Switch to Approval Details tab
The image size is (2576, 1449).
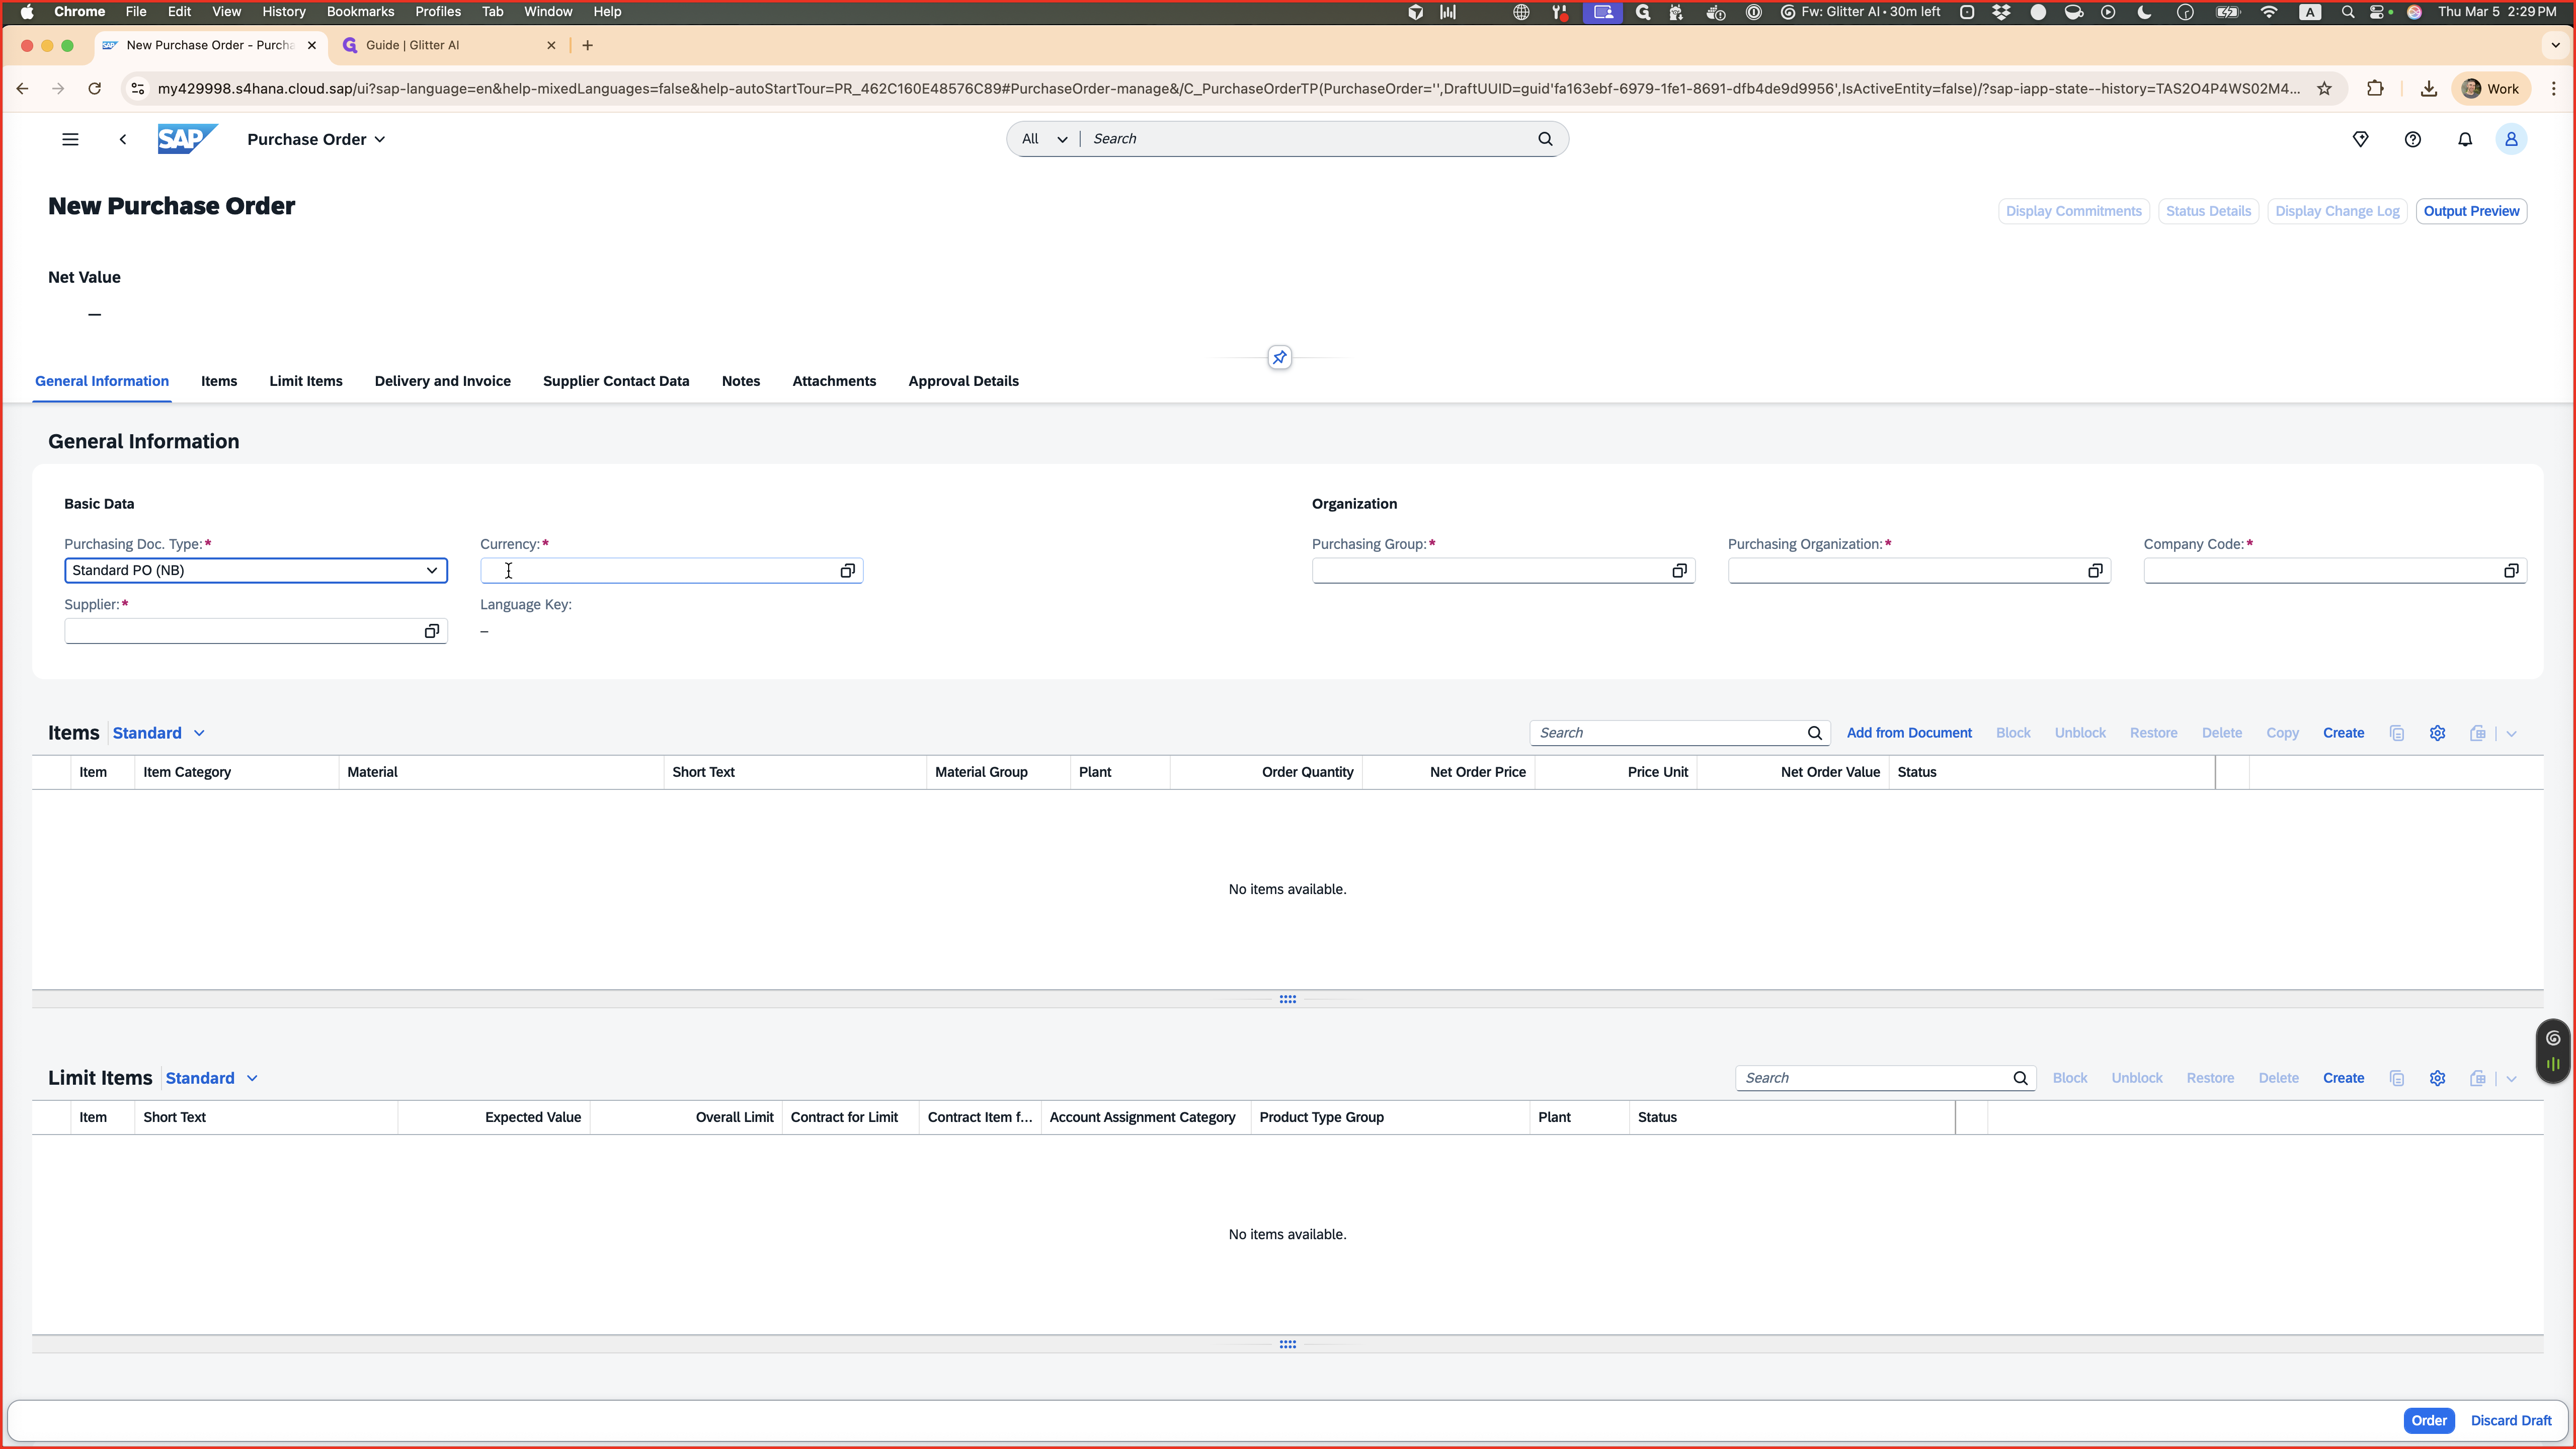(x=963, y=381)
